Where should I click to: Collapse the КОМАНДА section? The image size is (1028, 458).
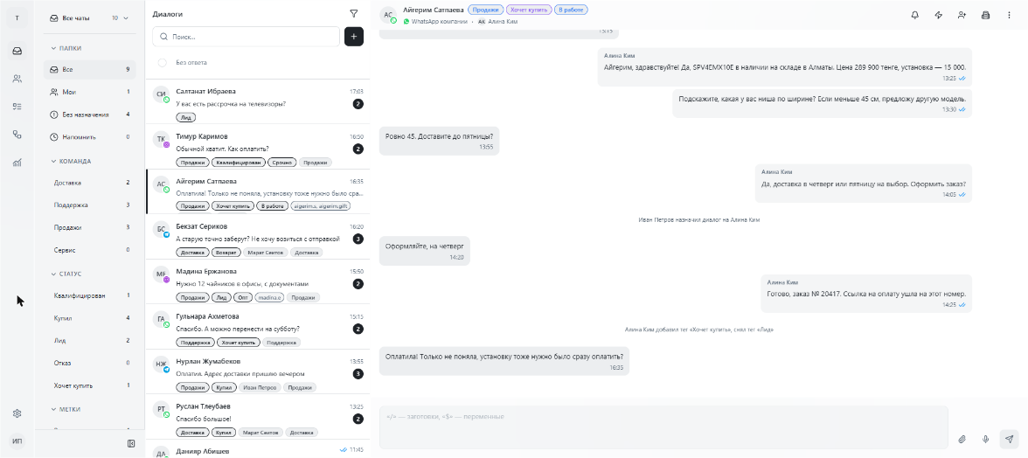[71, 161]
